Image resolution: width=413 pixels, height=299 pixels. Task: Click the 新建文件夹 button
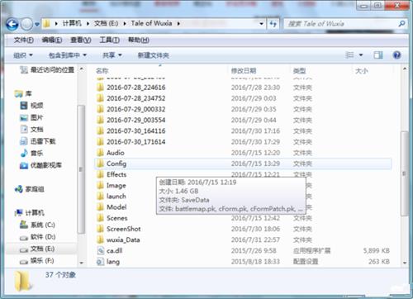click(x=153, y=55)
